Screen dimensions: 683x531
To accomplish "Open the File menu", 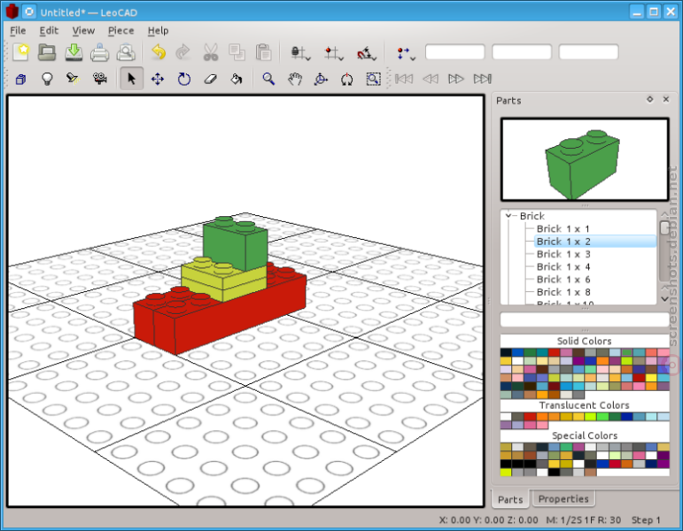I will coord(18,30).
